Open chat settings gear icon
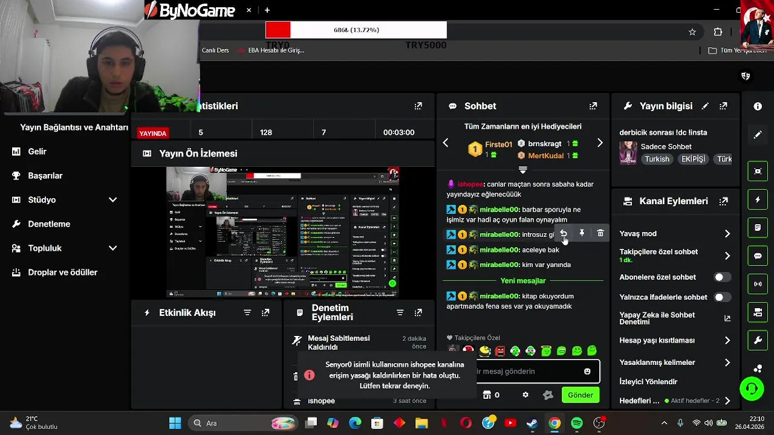This screenshot has height=435, width=774. tap(525, 395)
